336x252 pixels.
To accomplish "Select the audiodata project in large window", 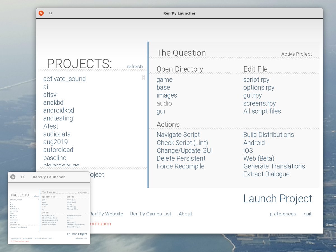I will click(57, 134).
